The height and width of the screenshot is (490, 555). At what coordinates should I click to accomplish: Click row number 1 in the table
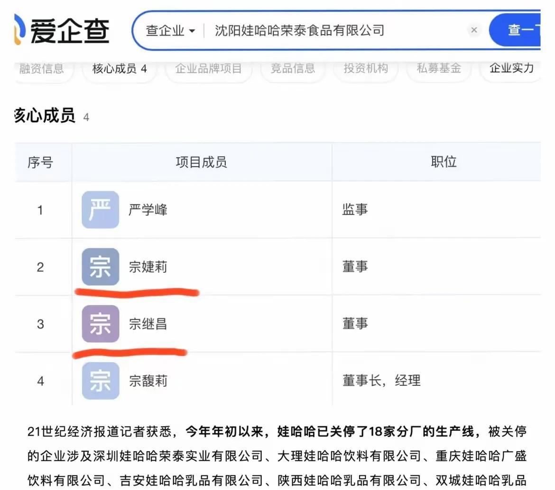click(40, 210)
